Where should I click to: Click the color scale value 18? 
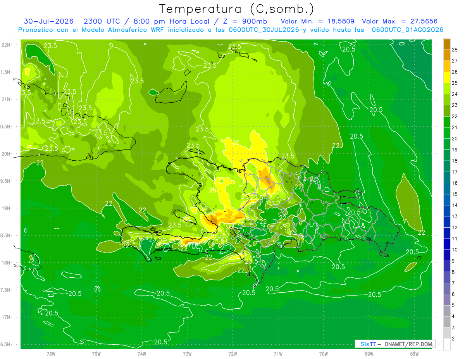tap(455, 161)
